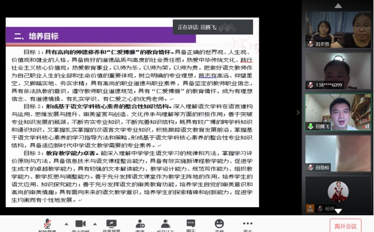Viewport: 374px width, 232px height.
Task: Collapse video sidebar using the left-edge chevron
Action: 298,112
